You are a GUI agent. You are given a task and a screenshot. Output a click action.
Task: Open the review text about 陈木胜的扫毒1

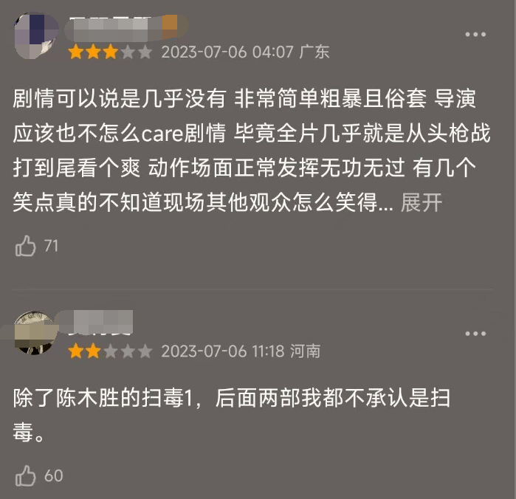click(x=232, y=415)
